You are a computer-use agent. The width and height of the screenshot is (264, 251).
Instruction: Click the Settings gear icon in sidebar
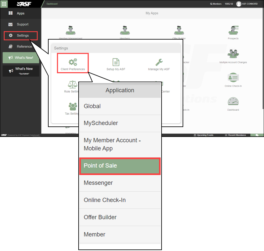point(11,36)
